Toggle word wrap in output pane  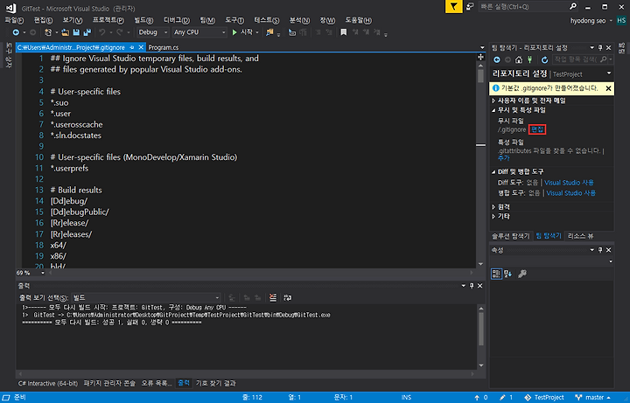tap(287, 297)
